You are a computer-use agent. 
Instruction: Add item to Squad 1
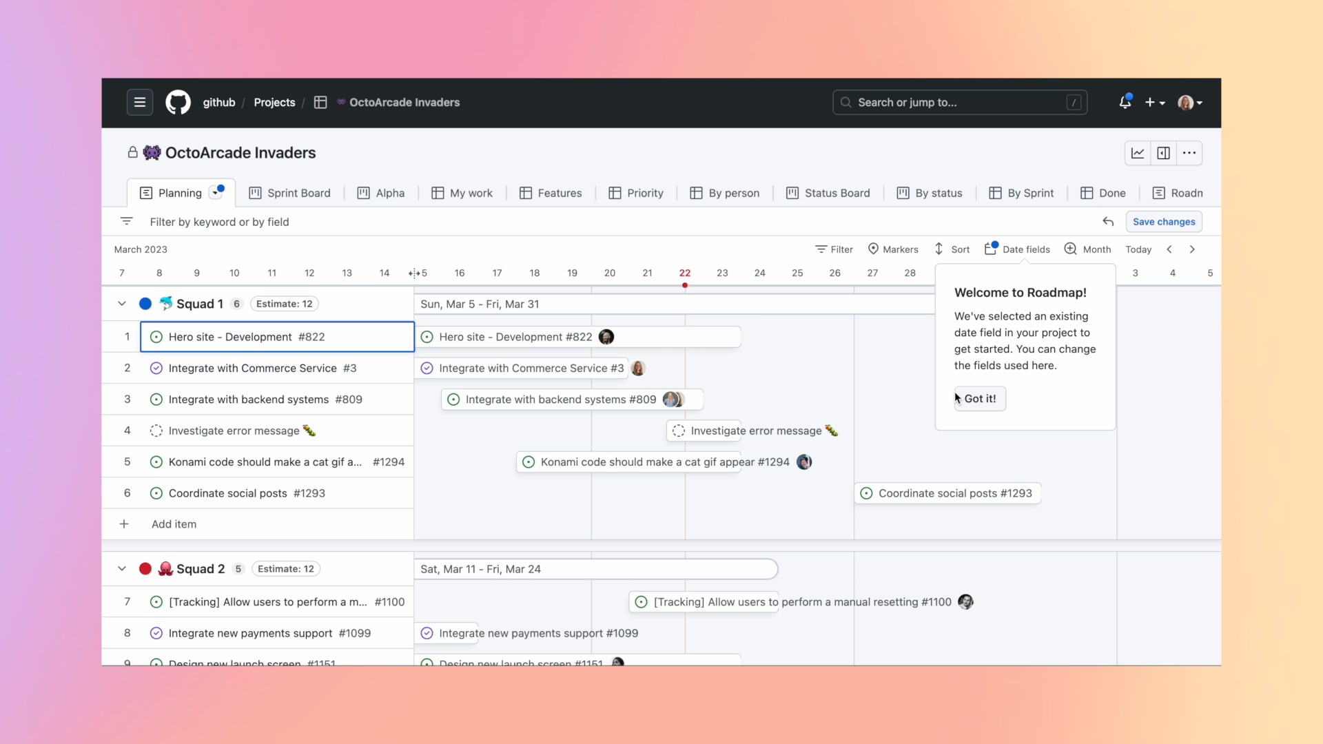174,524
